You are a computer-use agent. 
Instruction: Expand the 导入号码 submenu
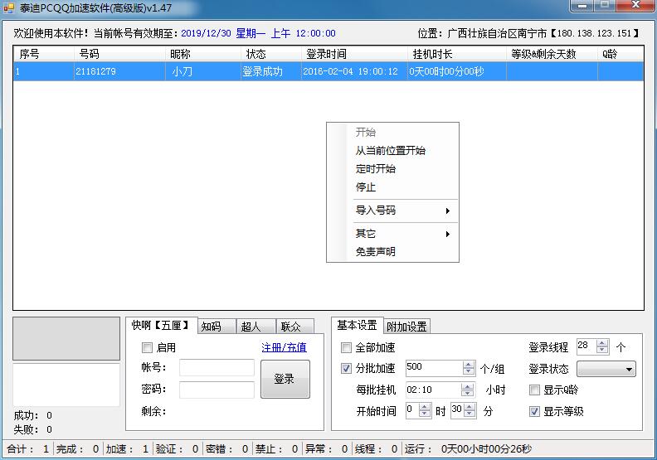pyautogui.click(x=392, y=211)
